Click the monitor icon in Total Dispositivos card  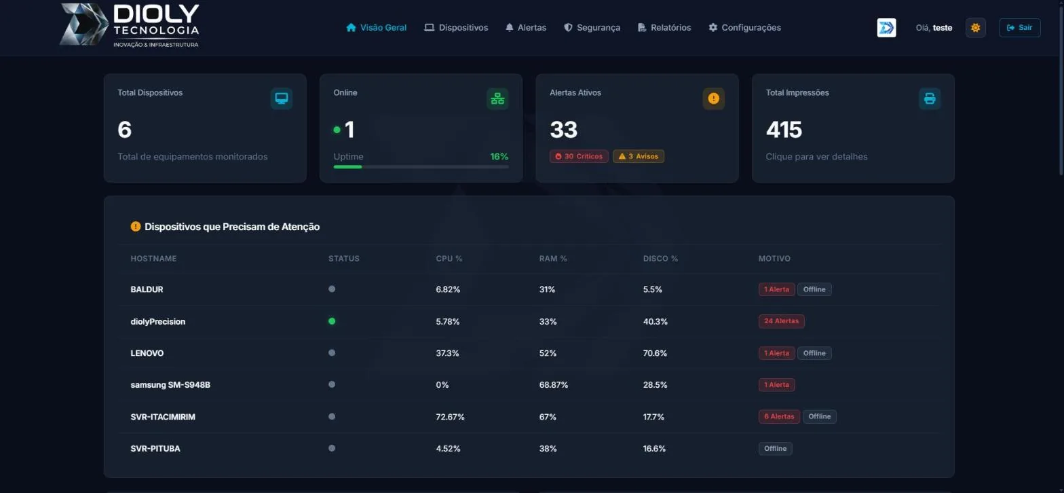(282, 98)
